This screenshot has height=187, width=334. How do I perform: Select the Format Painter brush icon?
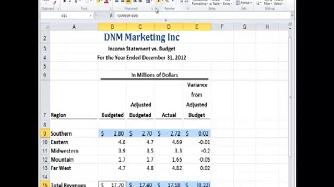(x=54, y=2)
